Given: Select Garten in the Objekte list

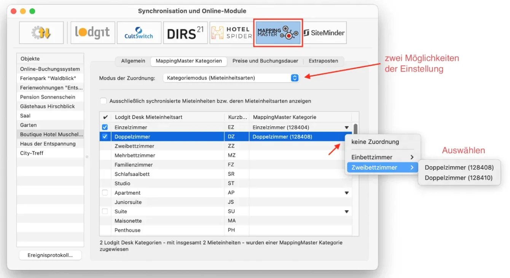Looking at the screenshot, I should [x=50, y=125].
